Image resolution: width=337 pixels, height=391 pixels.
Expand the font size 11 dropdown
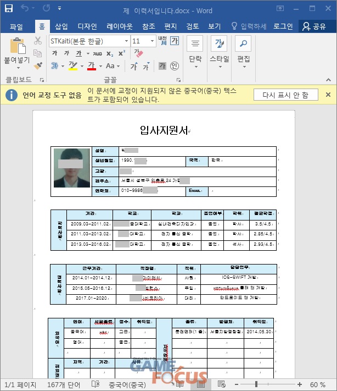click(153, 41)
